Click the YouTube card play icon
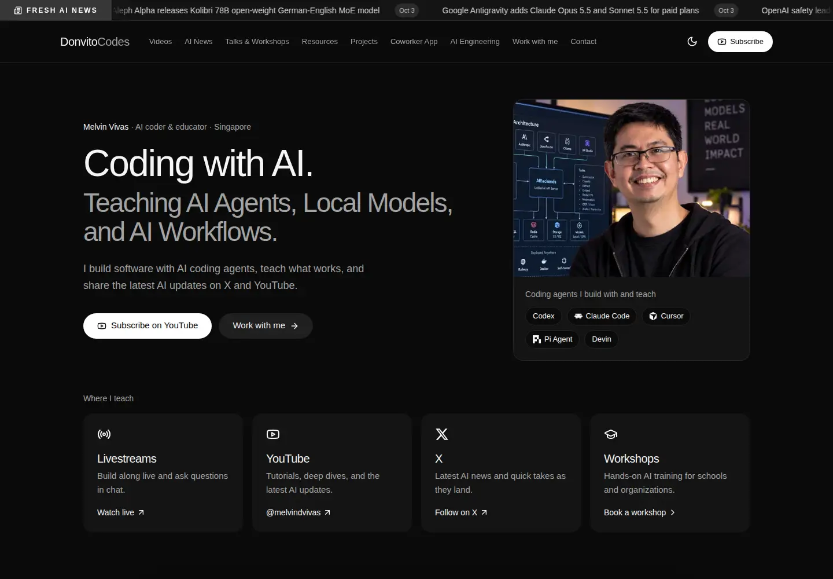The height and width of the screenshot is (579, 833). (x=273, y=434)
